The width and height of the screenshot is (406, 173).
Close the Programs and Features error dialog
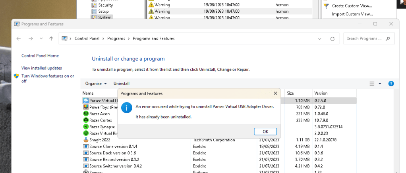[276, 93]
